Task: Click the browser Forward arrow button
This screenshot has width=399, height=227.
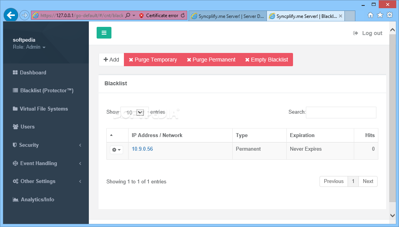Action: tap(25, 15)
